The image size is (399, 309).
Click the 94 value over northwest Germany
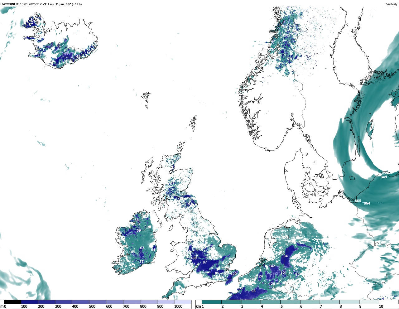coord(286,256)
